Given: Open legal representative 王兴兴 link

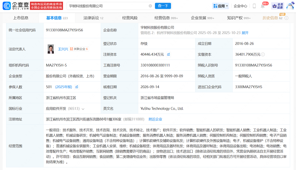Looking at the screenshot, I should click(x=63, y=49).
